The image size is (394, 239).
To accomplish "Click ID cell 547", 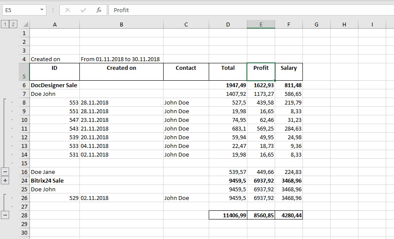I will tap(55, 120).
